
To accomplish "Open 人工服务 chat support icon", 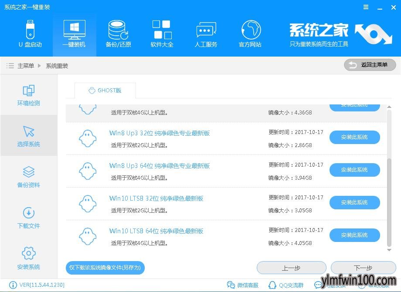I will 206,34.
